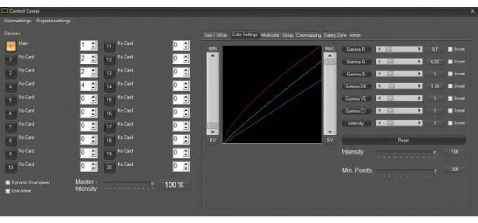This screenshot has width=478, height=223.
Task: Open the Projectorsettings menu
Action: coord(54,20)
